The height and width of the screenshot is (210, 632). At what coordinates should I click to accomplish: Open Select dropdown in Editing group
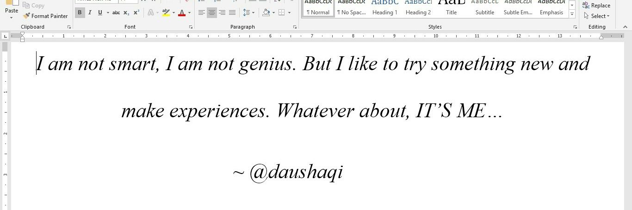click(597, 16)
